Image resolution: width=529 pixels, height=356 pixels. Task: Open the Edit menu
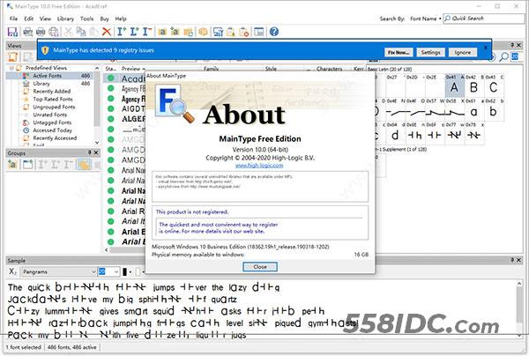[x=29, y=19]
